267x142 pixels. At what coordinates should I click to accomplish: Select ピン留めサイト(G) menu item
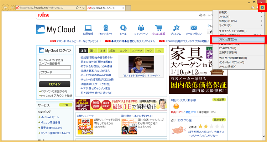239,48
